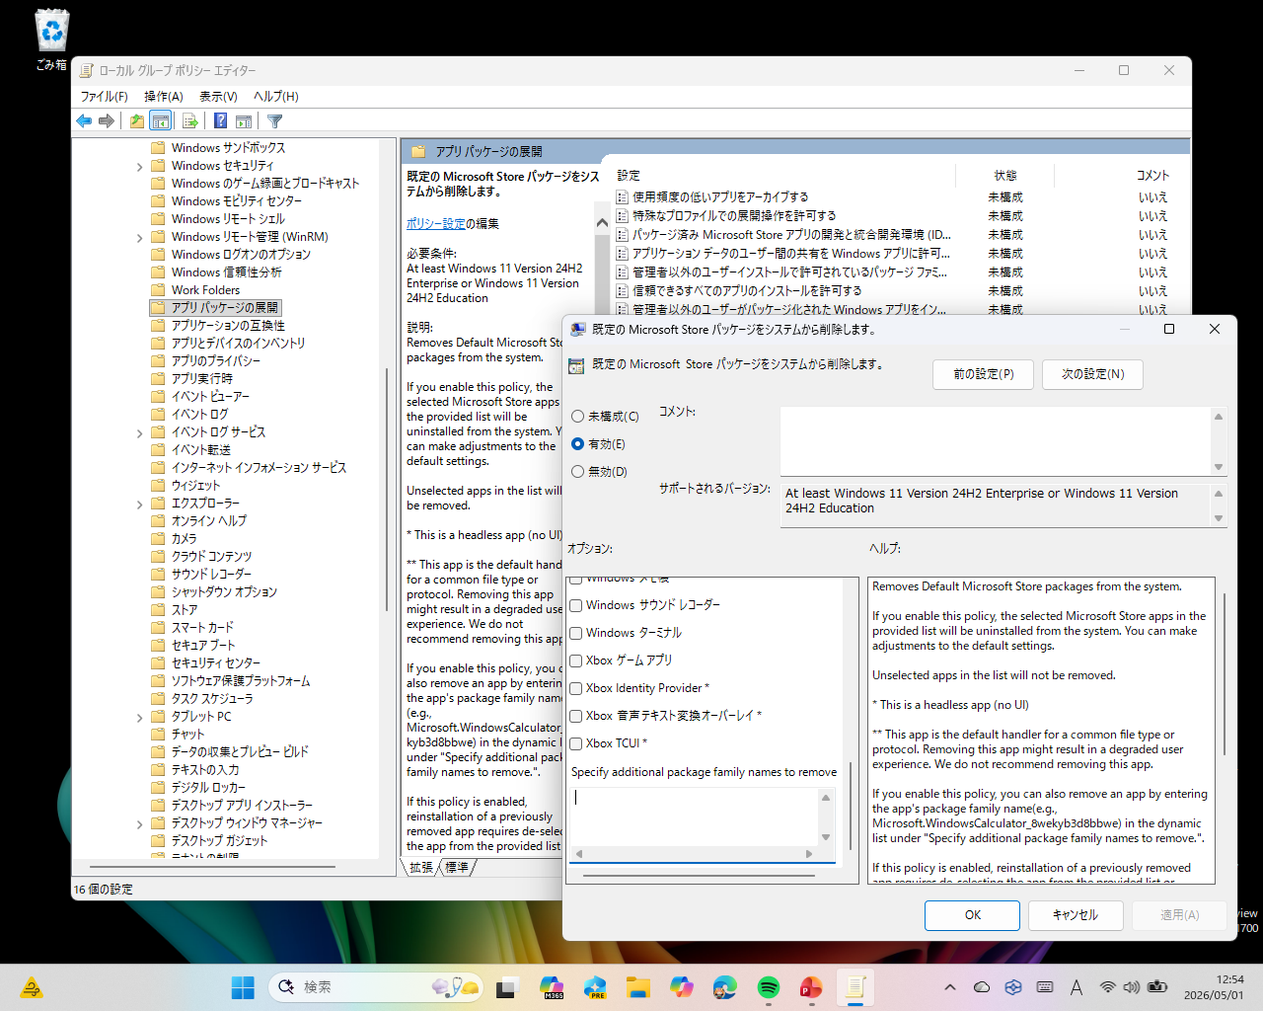Click the Back arrow toolbar icon
The height and width of the screenshot is (1011, 1263).
click(x=84, y=121)
